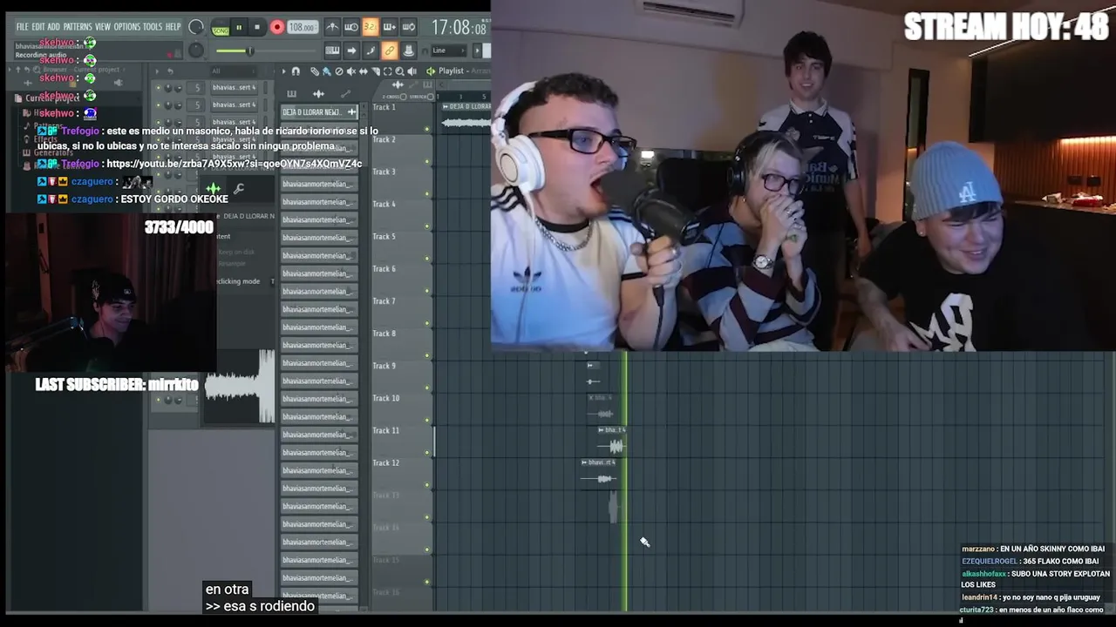Screen dimensions: 1116x627
Task: Click the hat-shaped icon in the toolbar
Action: click(408, 51)
